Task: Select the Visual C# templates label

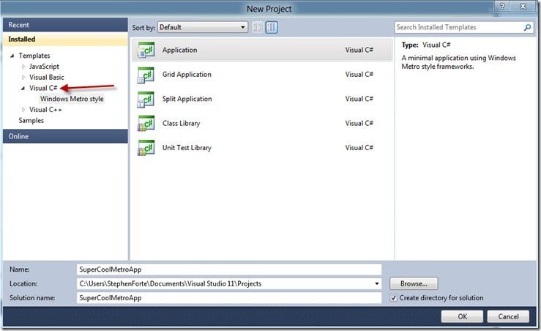Action: point(43,88)
